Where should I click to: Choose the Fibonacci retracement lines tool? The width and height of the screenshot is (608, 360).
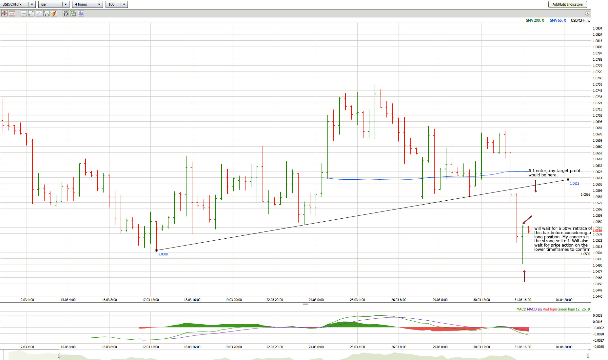[39, 13]
